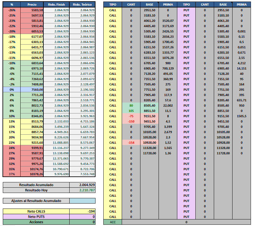Click the ACC label cell
The height and width of the screenshot is (226, 255).
point(113,222)
